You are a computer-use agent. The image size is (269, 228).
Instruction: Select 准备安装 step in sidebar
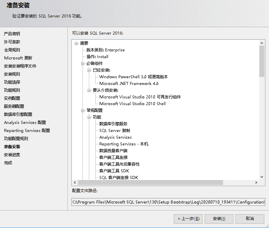click(x=12, y=147)
